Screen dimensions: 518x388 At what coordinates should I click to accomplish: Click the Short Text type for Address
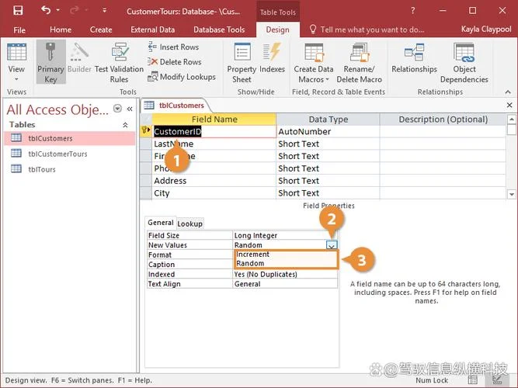[x=328, y=181]
